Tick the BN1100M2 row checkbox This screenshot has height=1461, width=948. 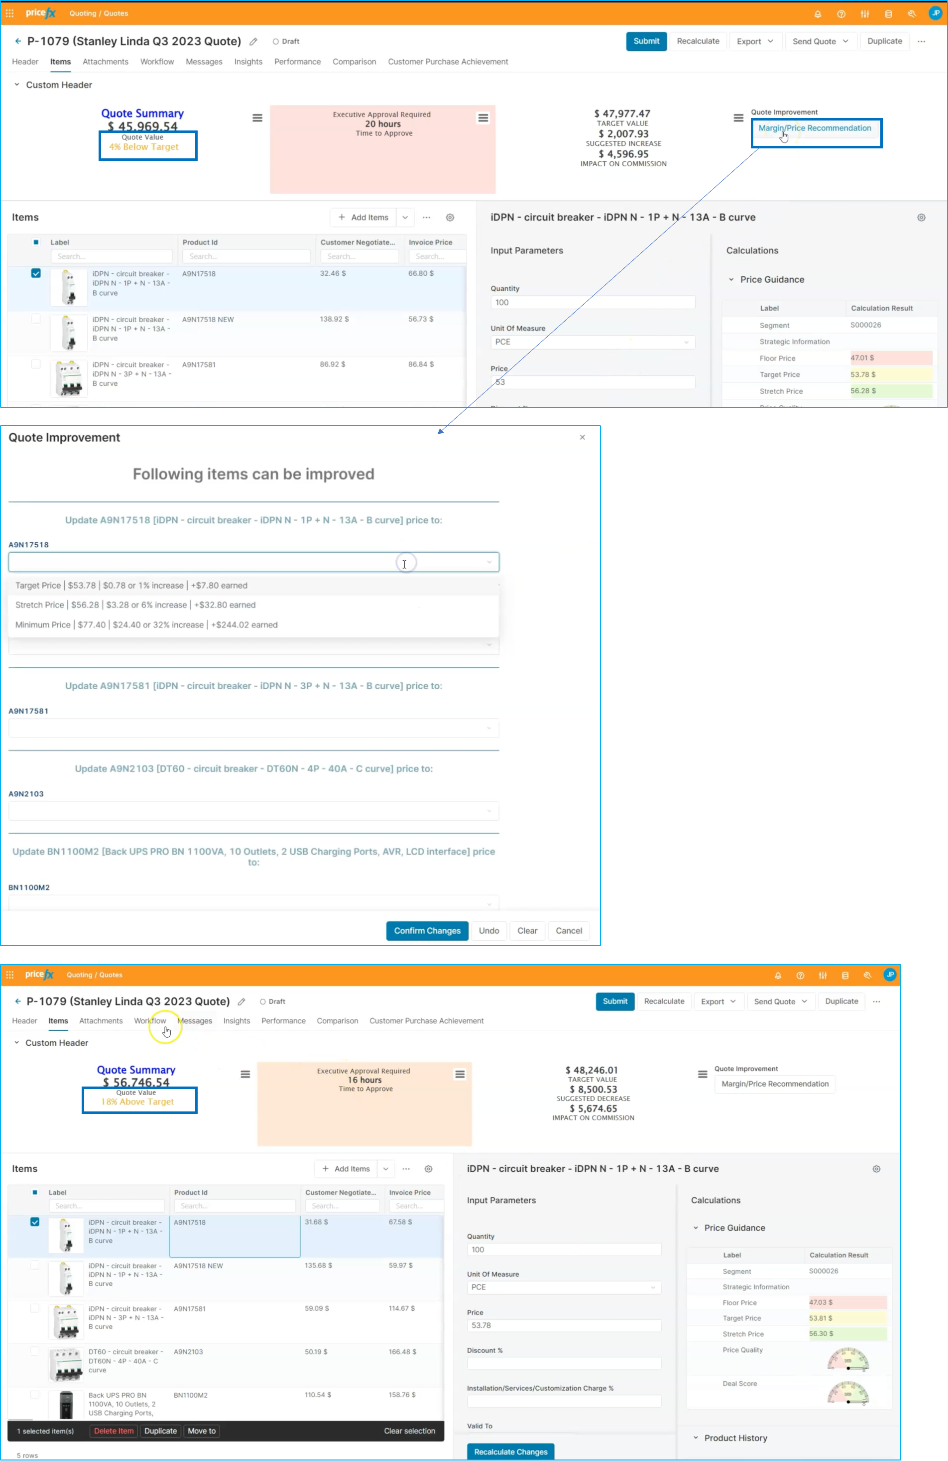pyautogui.click(x=35, y=1394)
